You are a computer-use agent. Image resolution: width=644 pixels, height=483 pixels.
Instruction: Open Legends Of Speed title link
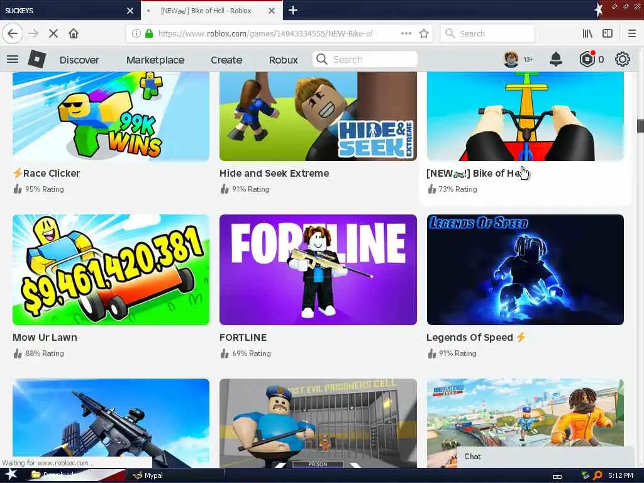(476, 338)
